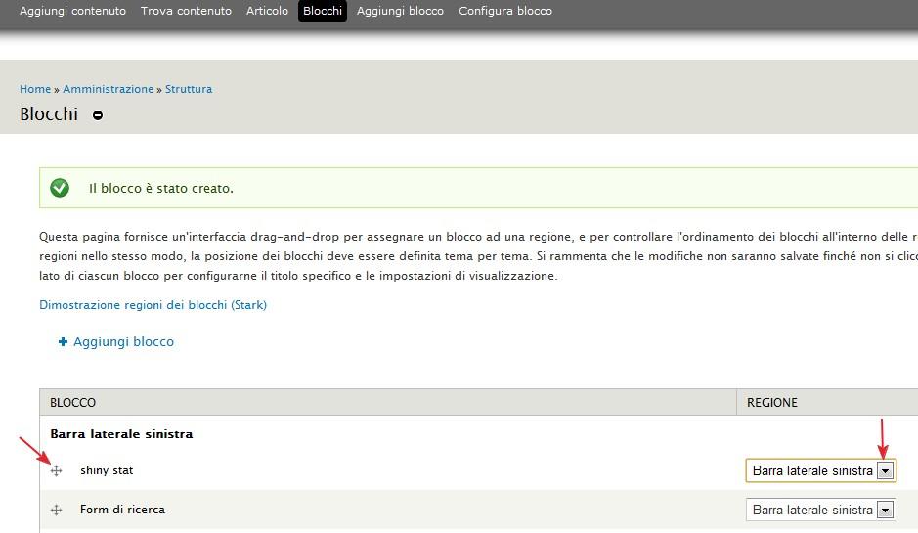Select Articolo in the top shortcut bar

[x=267, y=11]
